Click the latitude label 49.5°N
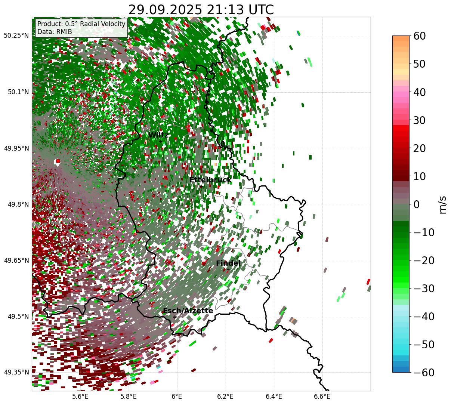The width and height of the screenshot is (451, 404). (x=18, y=317)
